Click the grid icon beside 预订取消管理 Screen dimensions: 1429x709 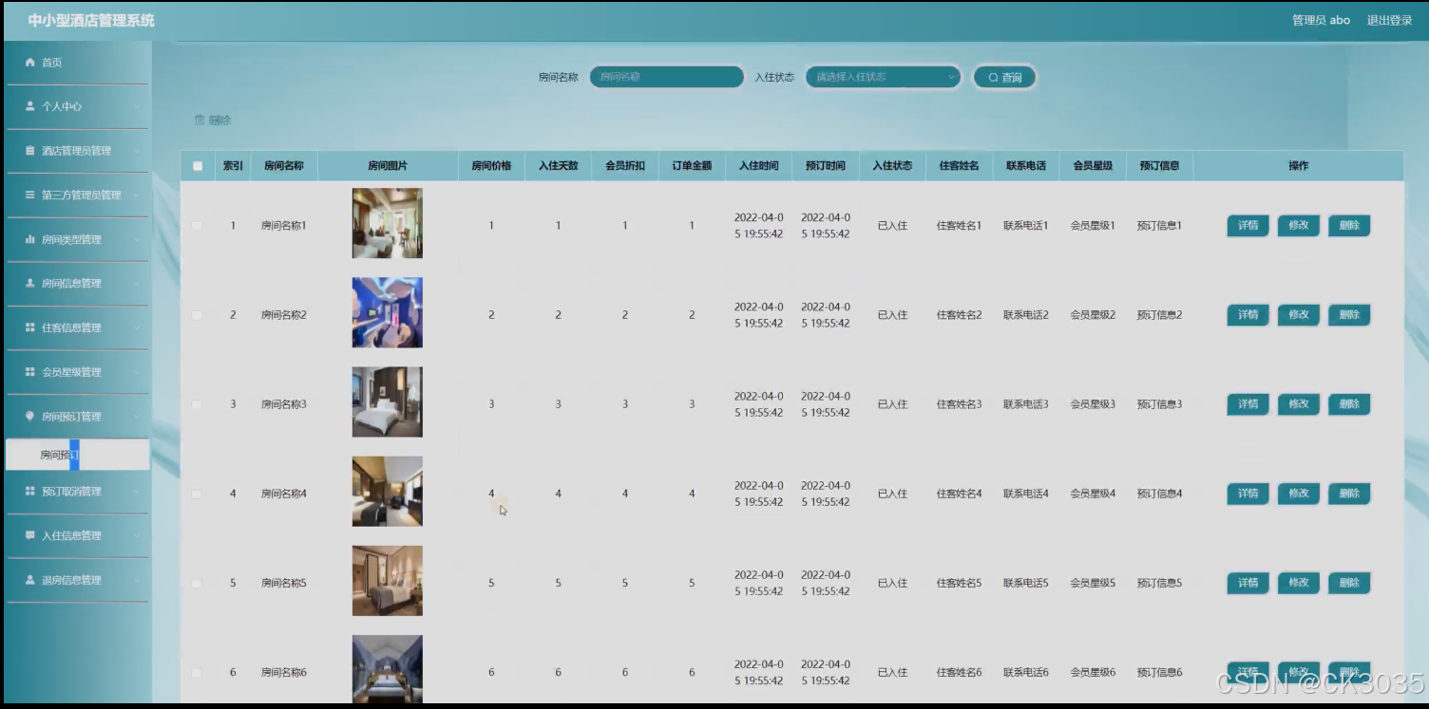point(30,491)
